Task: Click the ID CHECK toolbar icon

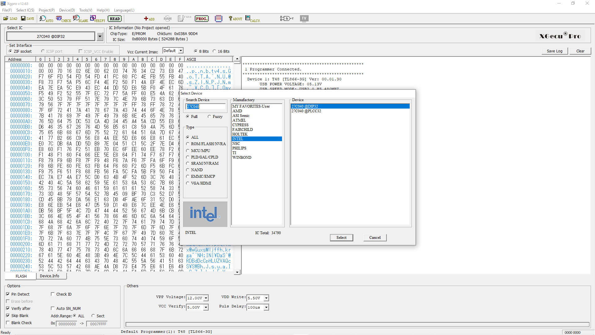Action: 63,19
